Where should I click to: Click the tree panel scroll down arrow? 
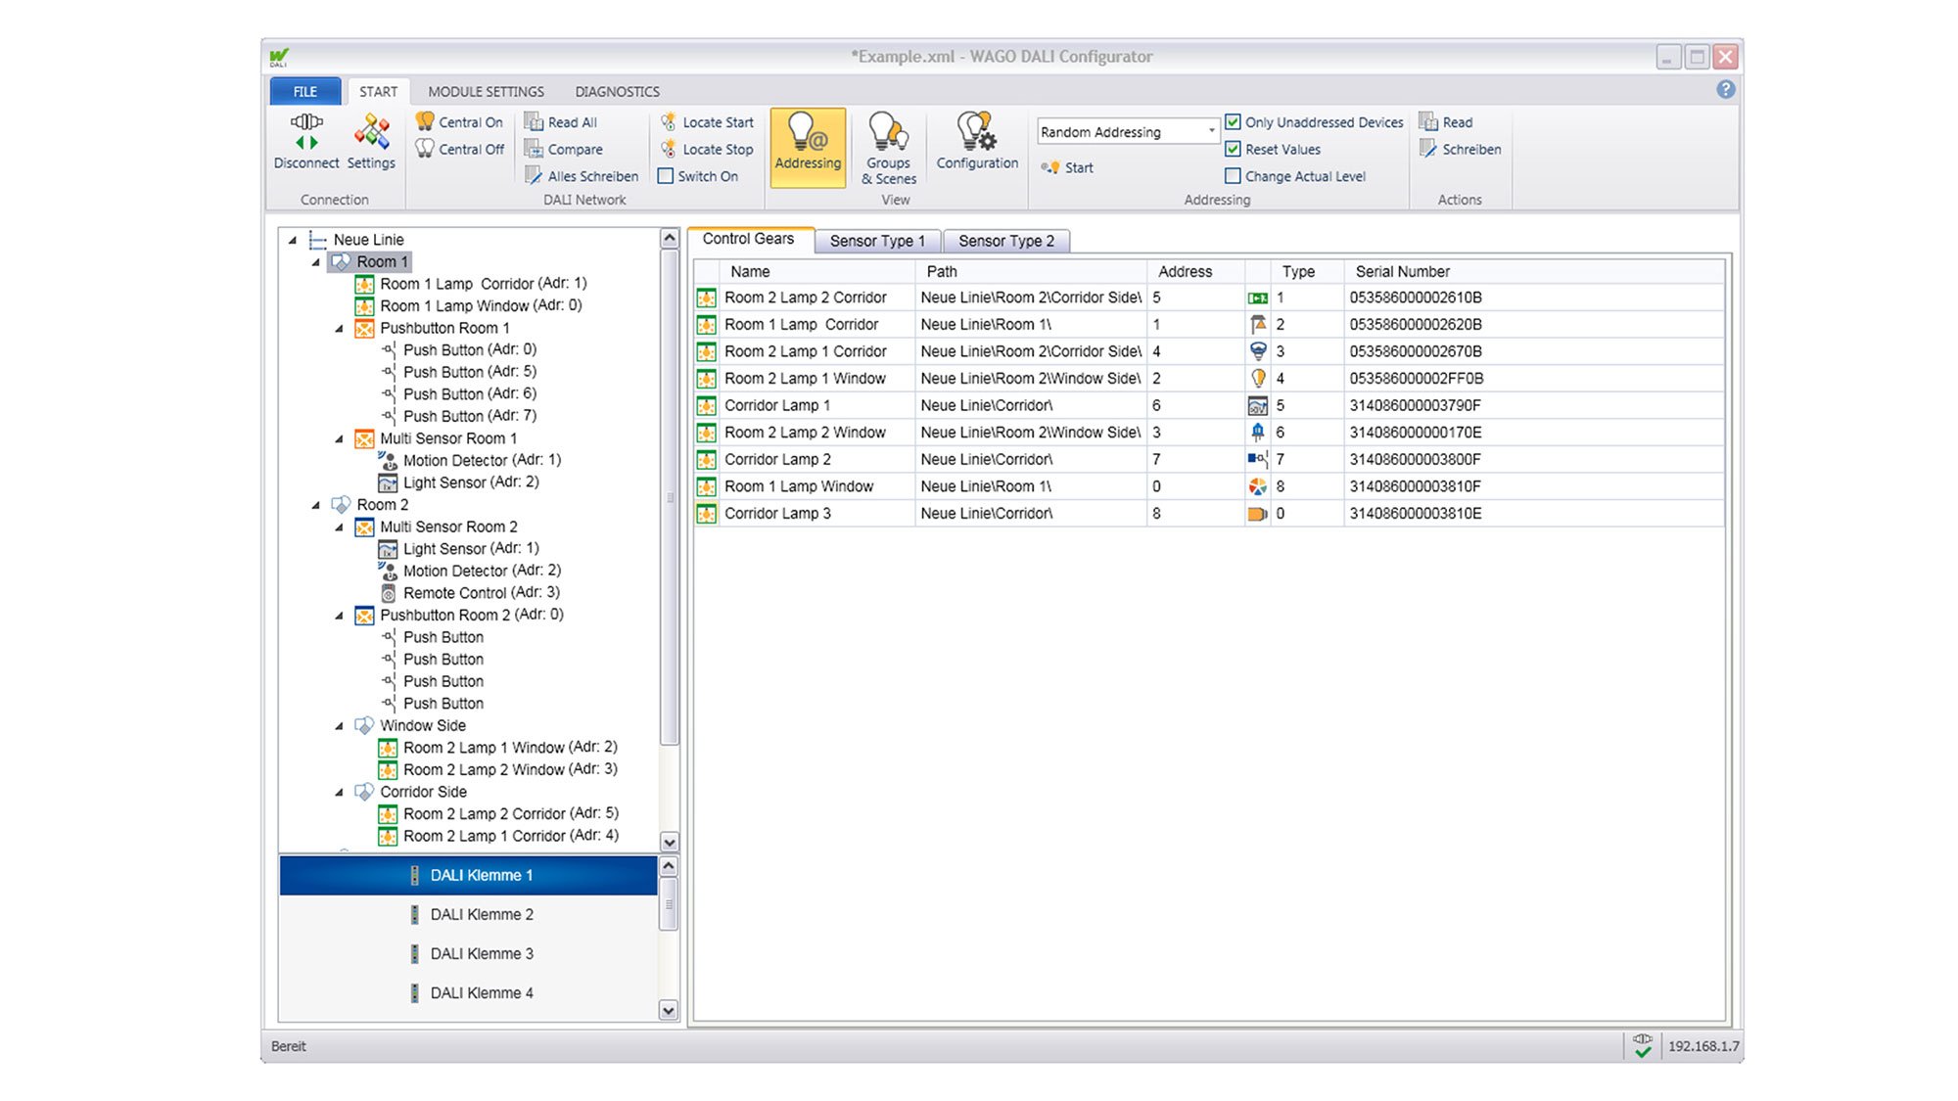click(x=670, y=842)
